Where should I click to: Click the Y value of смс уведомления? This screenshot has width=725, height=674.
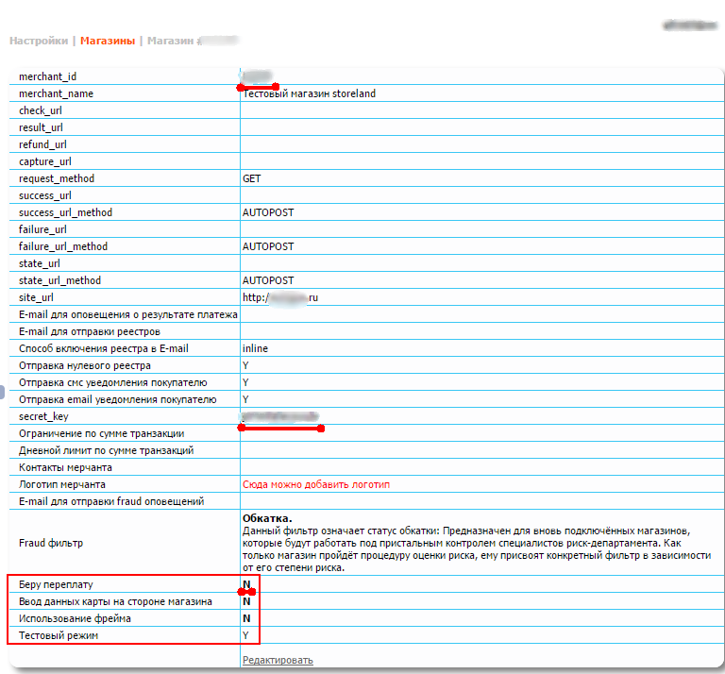click(245, 382)
